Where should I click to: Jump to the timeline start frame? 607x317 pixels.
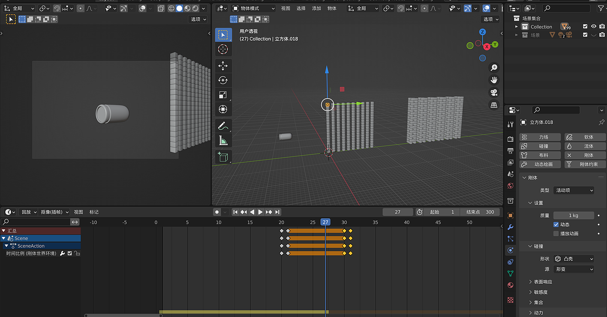pyautogui.click(x=235, y=212)
